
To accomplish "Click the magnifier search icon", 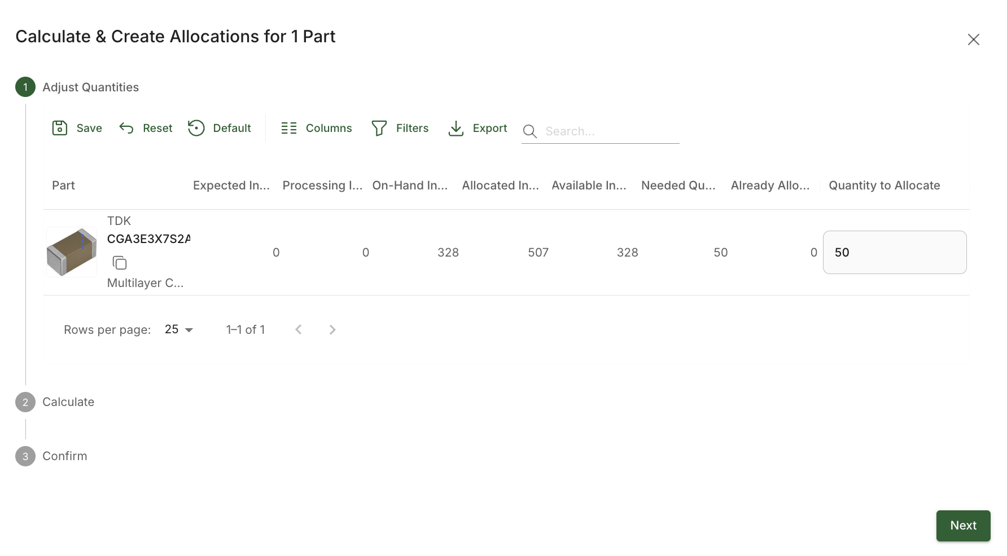I will (529, 131).
